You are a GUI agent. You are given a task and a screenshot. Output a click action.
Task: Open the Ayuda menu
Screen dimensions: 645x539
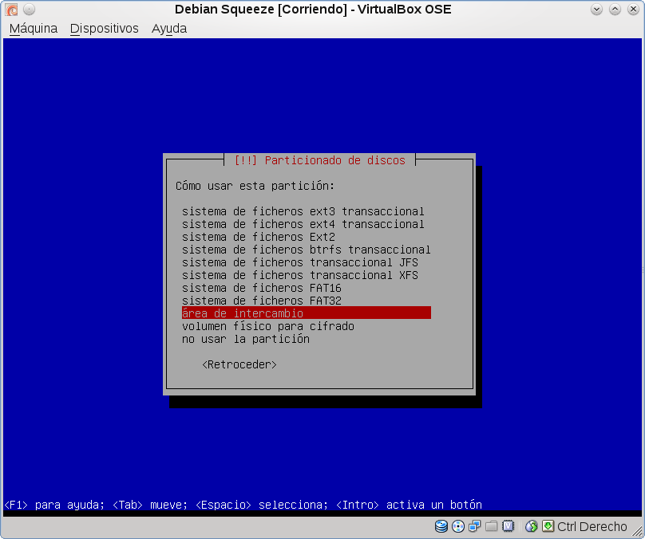[x=169, y=29]
